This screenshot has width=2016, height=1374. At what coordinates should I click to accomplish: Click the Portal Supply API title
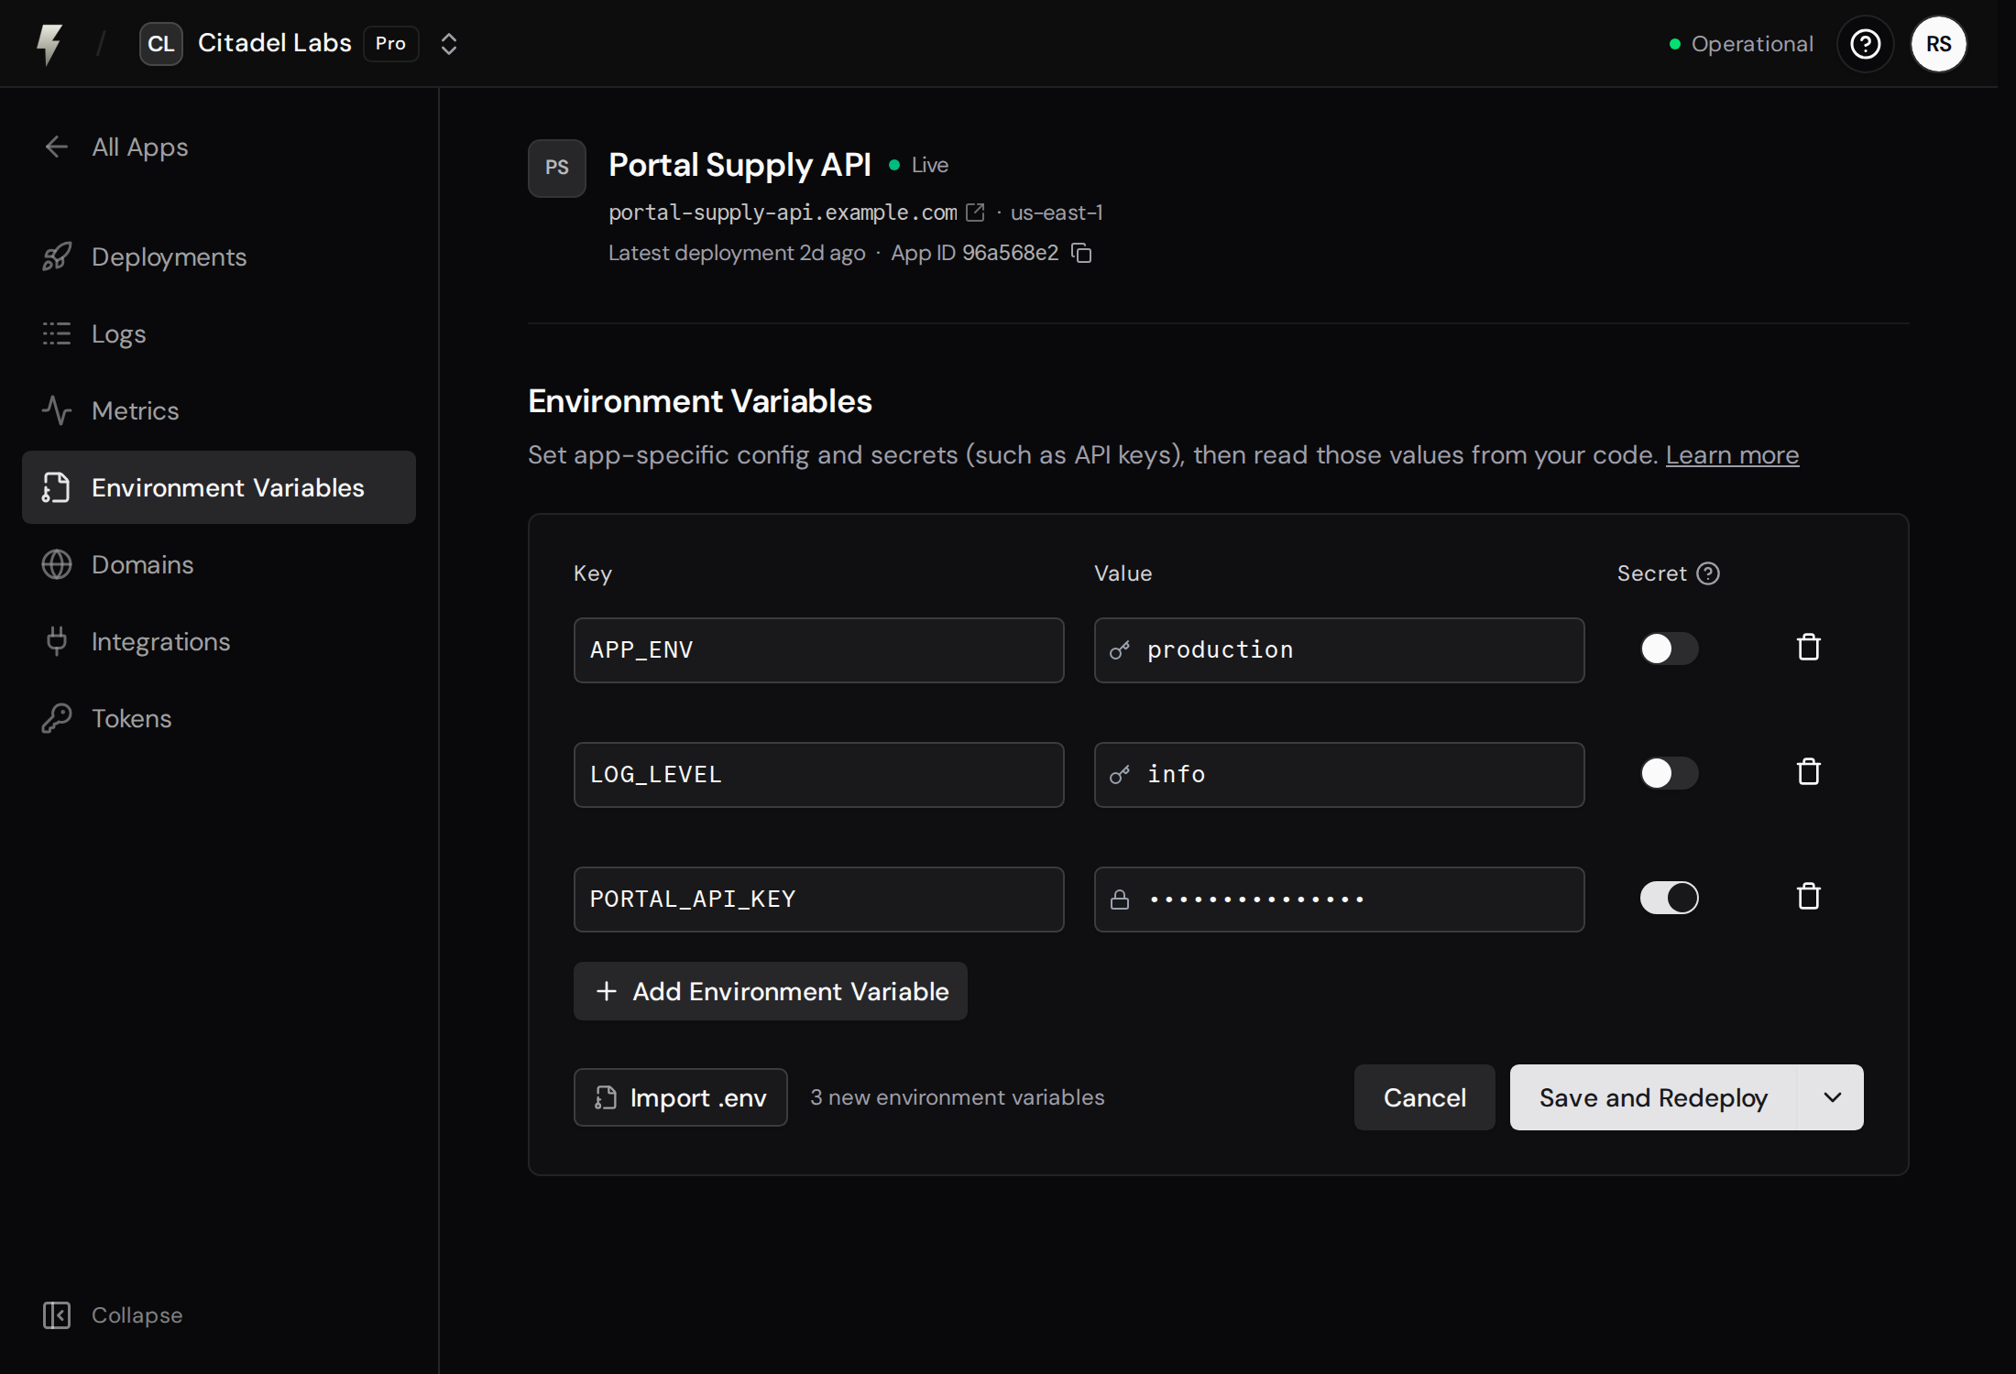coord(740,165)
